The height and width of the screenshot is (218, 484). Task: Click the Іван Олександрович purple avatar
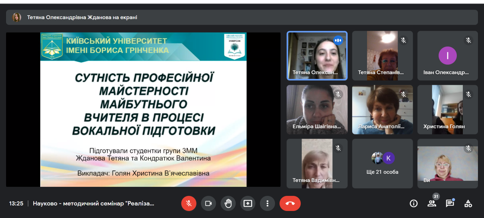tap(448, 56)
